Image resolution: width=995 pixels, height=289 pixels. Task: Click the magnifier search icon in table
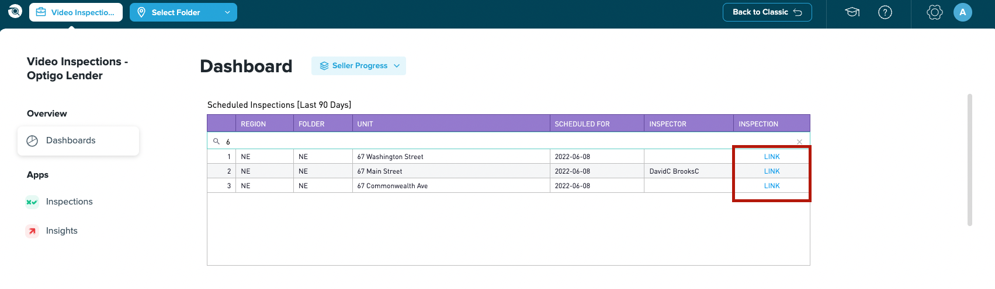coord(216,142)
